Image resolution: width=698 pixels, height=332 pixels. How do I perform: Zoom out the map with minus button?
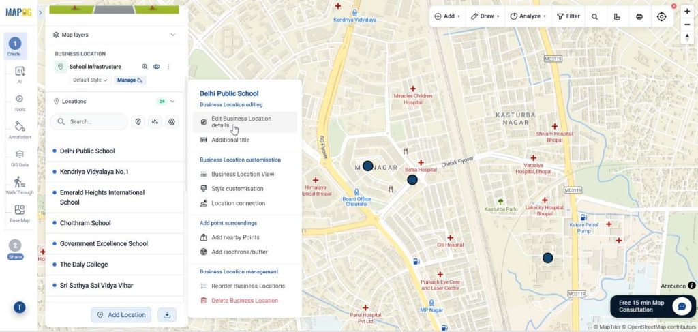click(687, 25)
